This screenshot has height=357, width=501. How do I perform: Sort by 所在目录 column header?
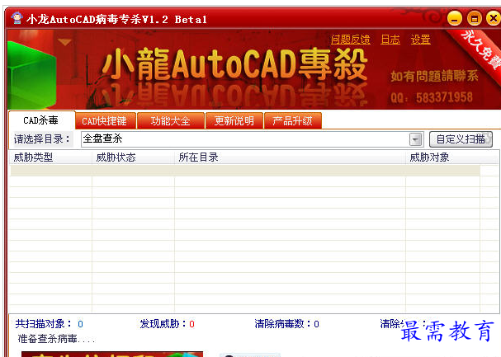click(291, 157)
